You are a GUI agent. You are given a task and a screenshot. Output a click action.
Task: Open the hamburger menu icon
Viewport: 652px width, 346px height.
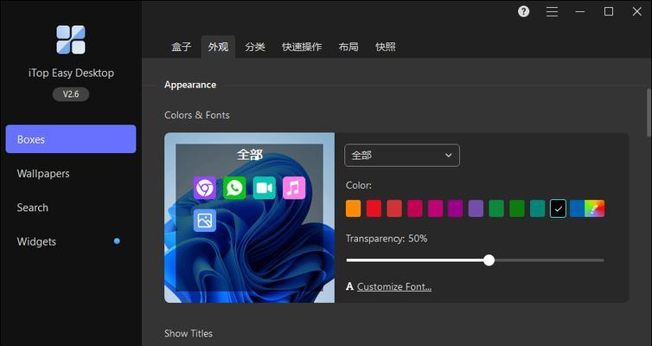pyautogui.click(x=553, y=11)
